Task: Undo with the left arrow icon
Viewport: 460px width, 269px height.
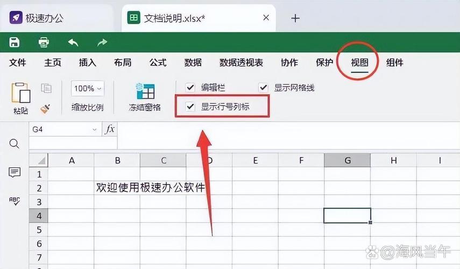Action: coord(73,43)
